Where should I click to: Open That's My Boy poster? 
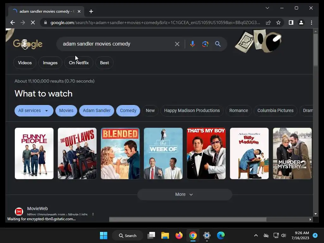point(206,153)
